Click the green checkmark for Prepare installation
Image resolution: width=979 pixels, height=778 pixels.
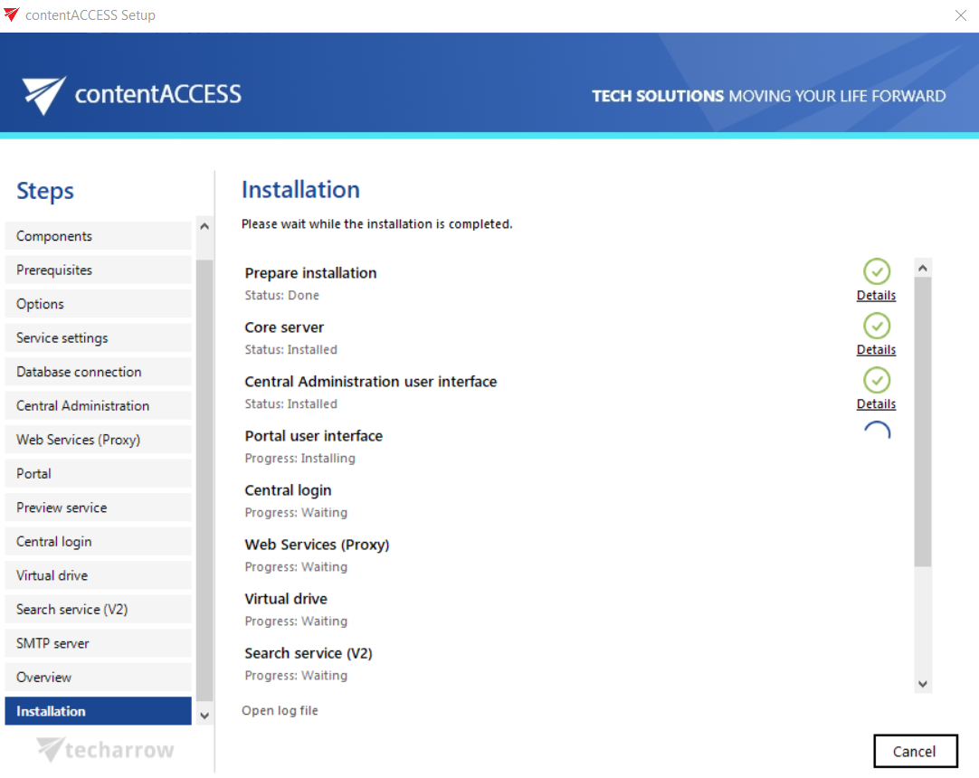pos(876,271)
